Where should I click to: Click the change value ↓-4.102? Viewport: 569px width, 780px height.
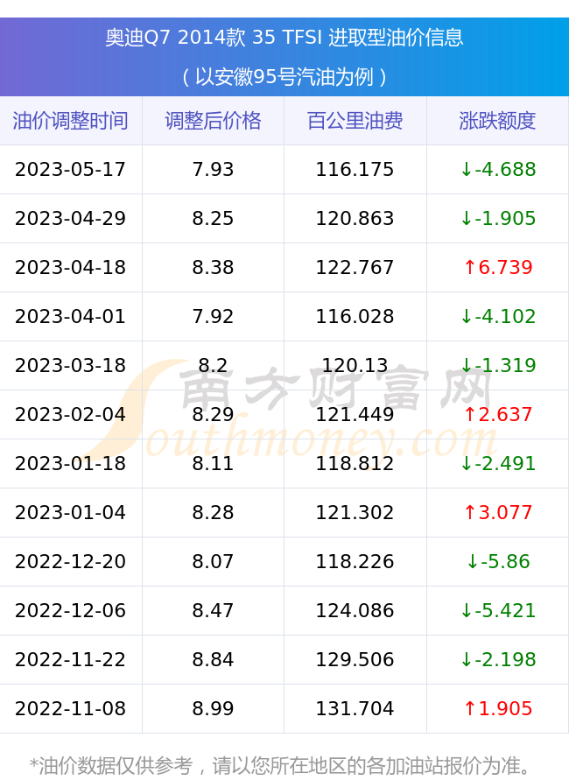pyautogui.click(x=498, y=316)
